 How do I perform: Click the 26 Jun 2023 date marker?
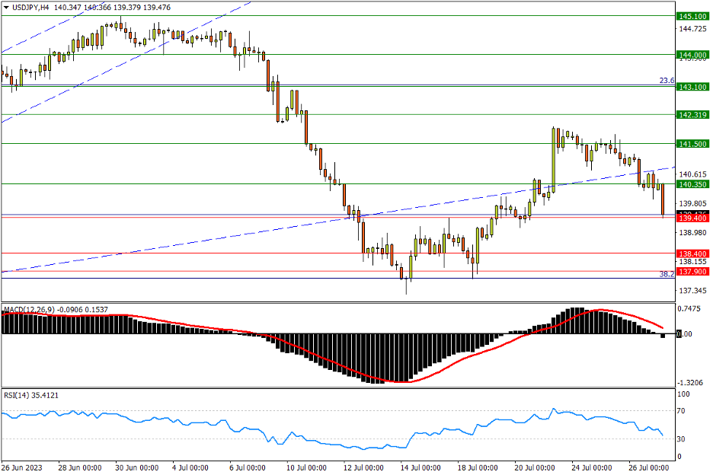pos(21,467)
